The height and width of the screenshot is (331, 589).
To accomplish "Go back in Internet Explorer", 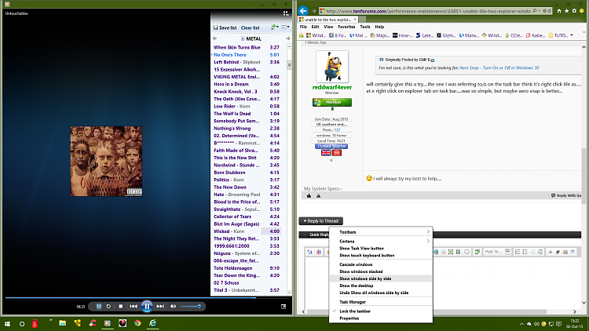I will (x=303, y=11).
